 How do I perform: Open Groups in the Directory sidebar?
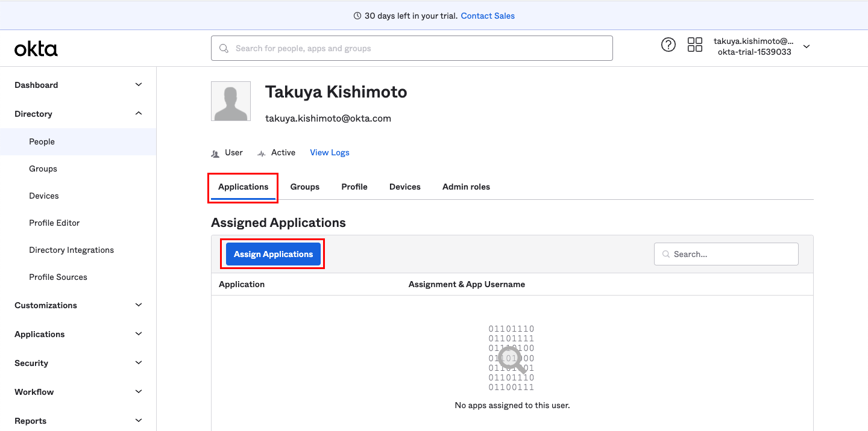(x=43, y=169)
